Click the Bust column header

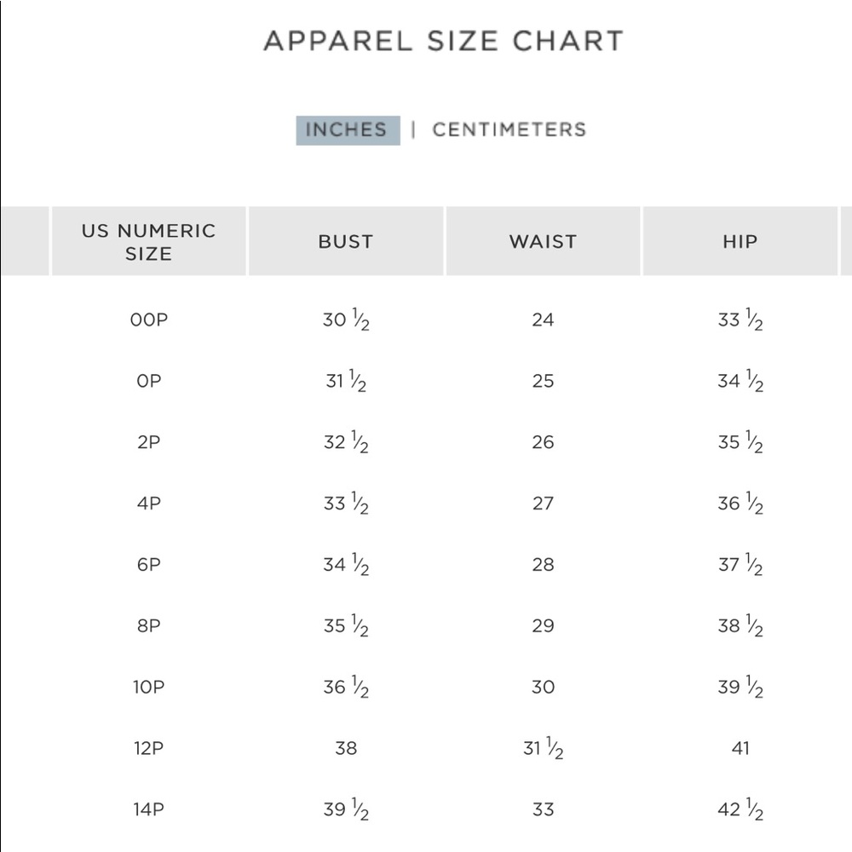click(x=346, y=242)
